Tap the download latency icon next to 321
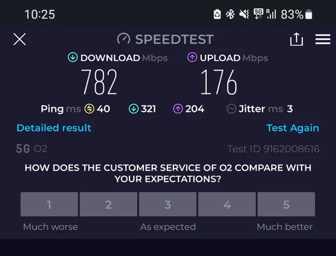 134,109
